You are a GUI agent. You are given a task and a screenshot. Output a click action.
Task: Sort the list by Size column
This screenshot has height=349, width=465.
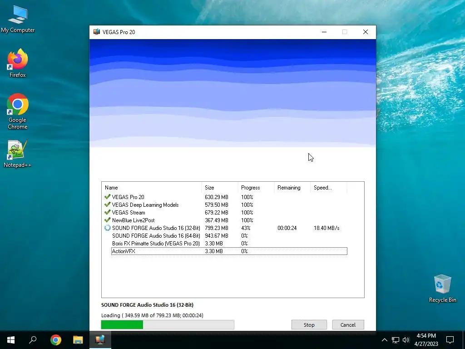(220, 188)
